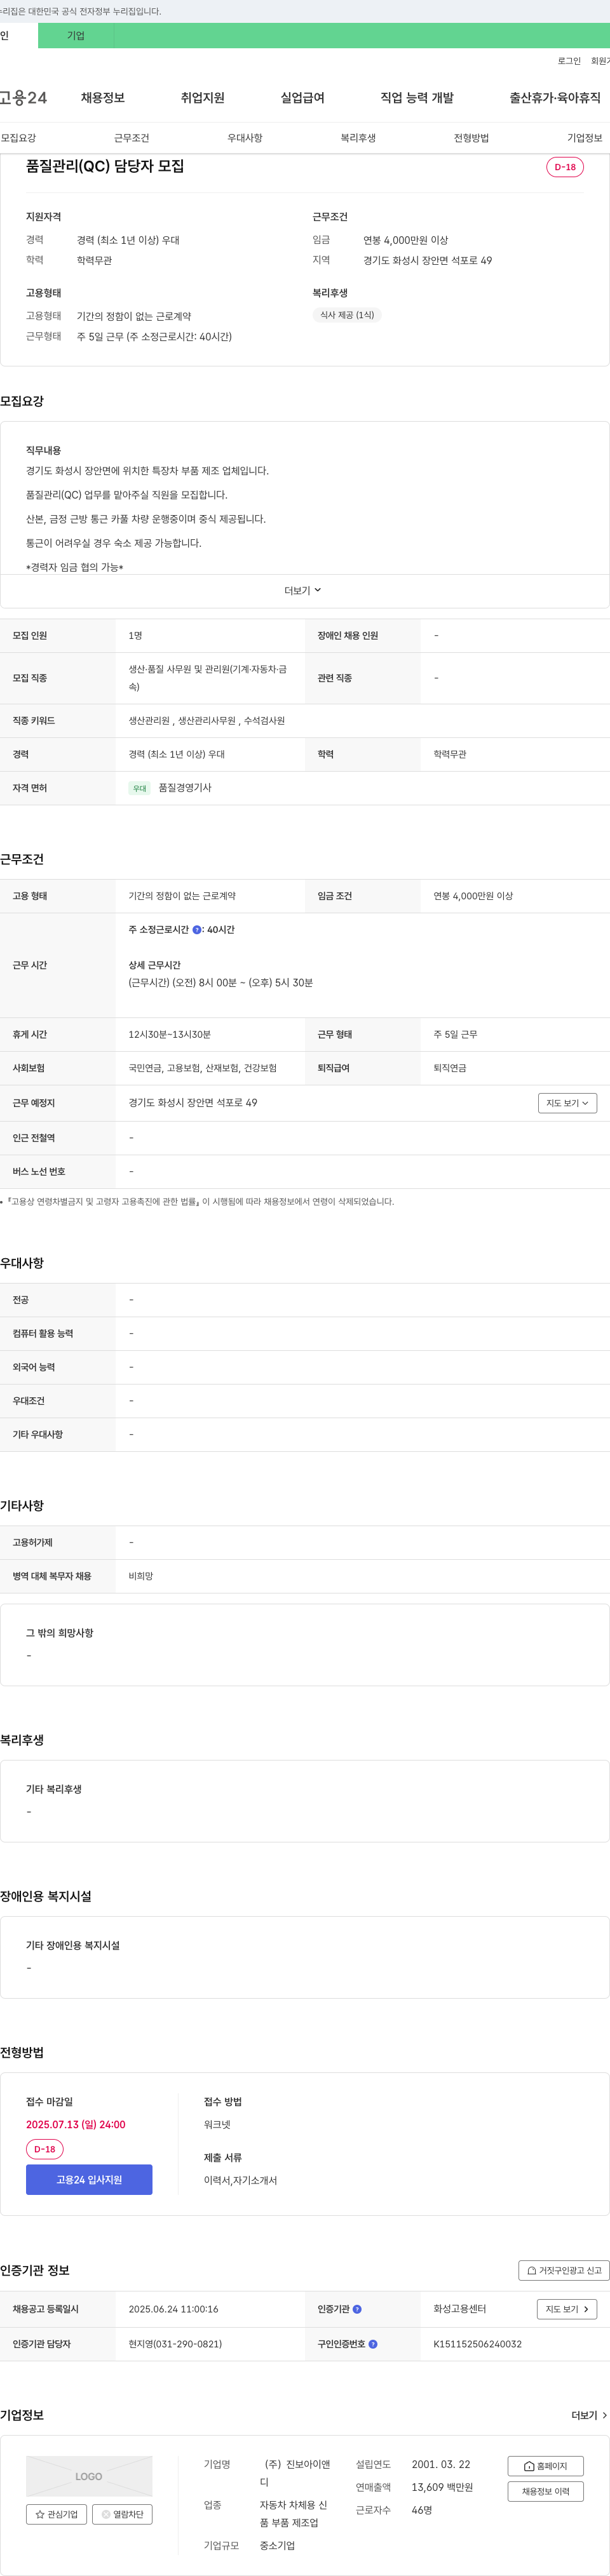
Task: Click the K151152506240032 certification number
Action: tap(477, 2344)
